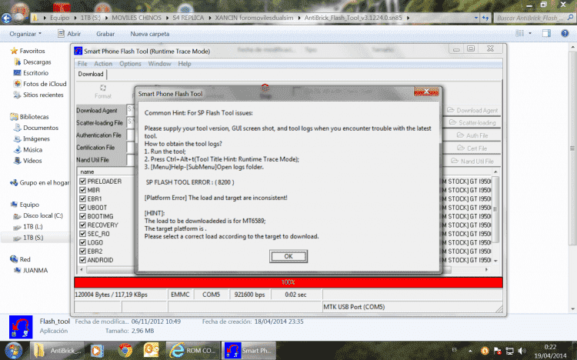Open Chrome from the taskbar

coord(125,351)
